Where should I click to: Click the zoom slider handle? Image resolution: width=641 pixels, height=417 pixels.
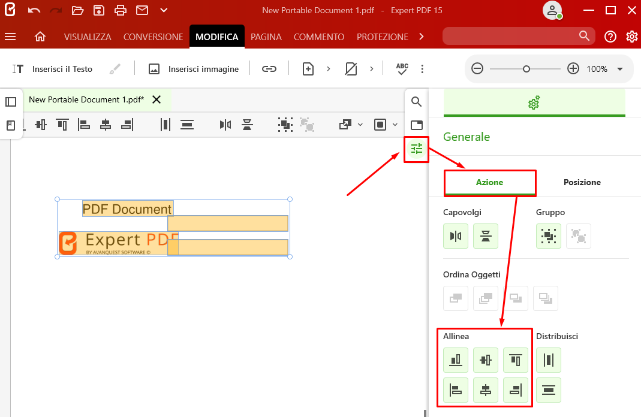coord(526,69)
